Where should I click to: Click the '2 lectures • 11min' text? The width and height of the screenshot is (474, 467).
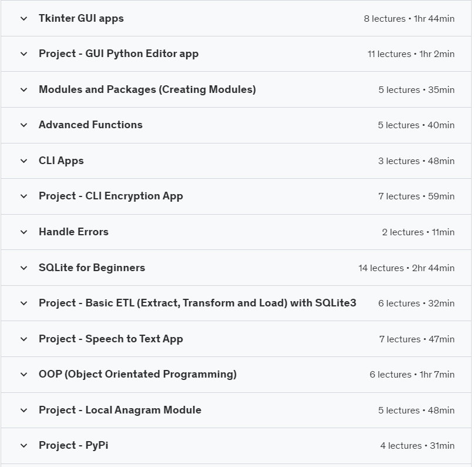[x=418, y=232]
